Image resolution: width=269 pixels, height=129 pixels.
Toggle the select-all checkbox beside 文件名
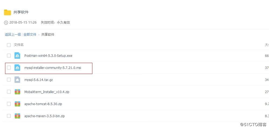click(9, 45)
